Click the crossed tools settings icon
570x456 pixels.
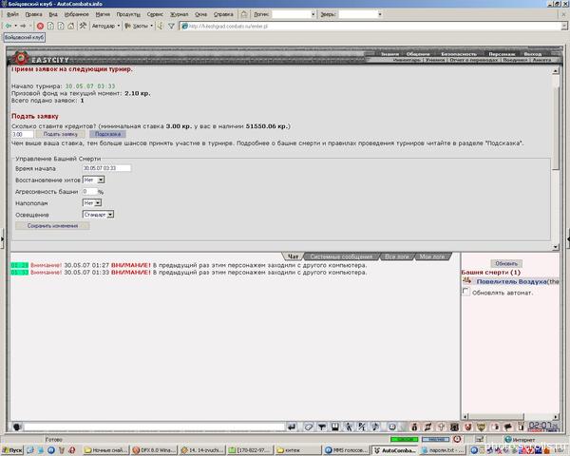(84, 26)
